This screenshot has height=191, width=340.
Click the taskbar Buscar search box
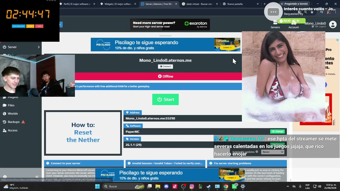point(124,186)
